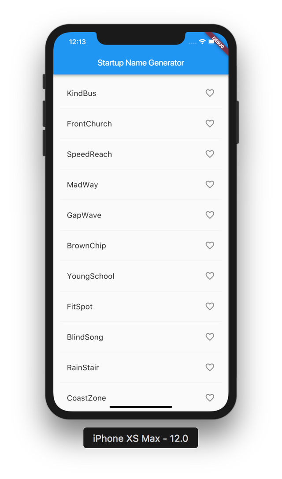The image size is (282, 479).
Task: Save GapWave via its heart icon
Action: coord(210,215)
